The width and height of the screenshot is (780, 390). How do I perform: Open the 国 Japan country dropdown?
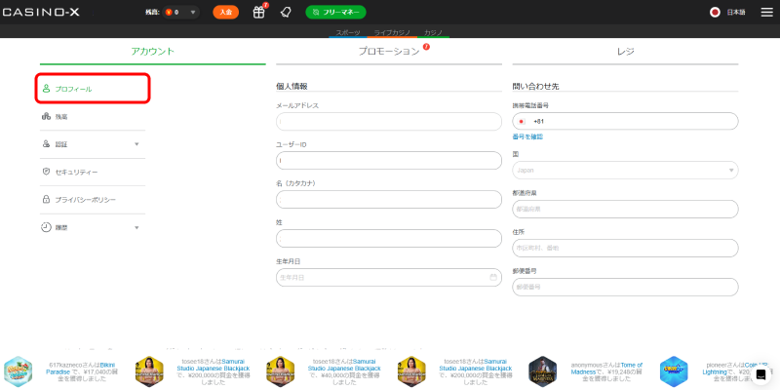coord(625,170)
